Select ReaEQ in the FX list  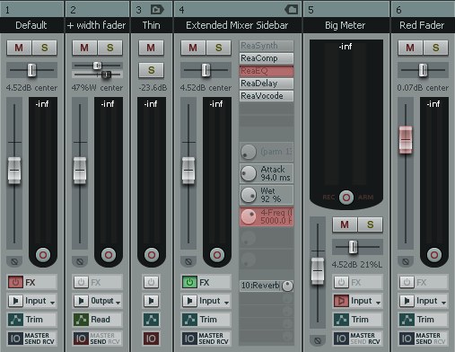[267, 71]
